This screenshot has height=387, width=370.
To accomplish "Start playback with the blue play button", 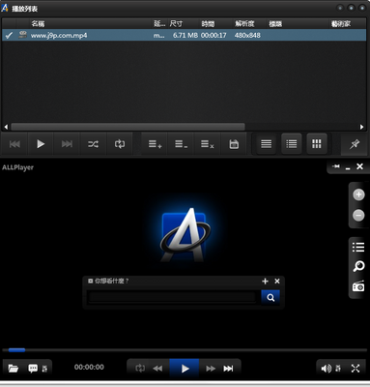I will 185,368.
